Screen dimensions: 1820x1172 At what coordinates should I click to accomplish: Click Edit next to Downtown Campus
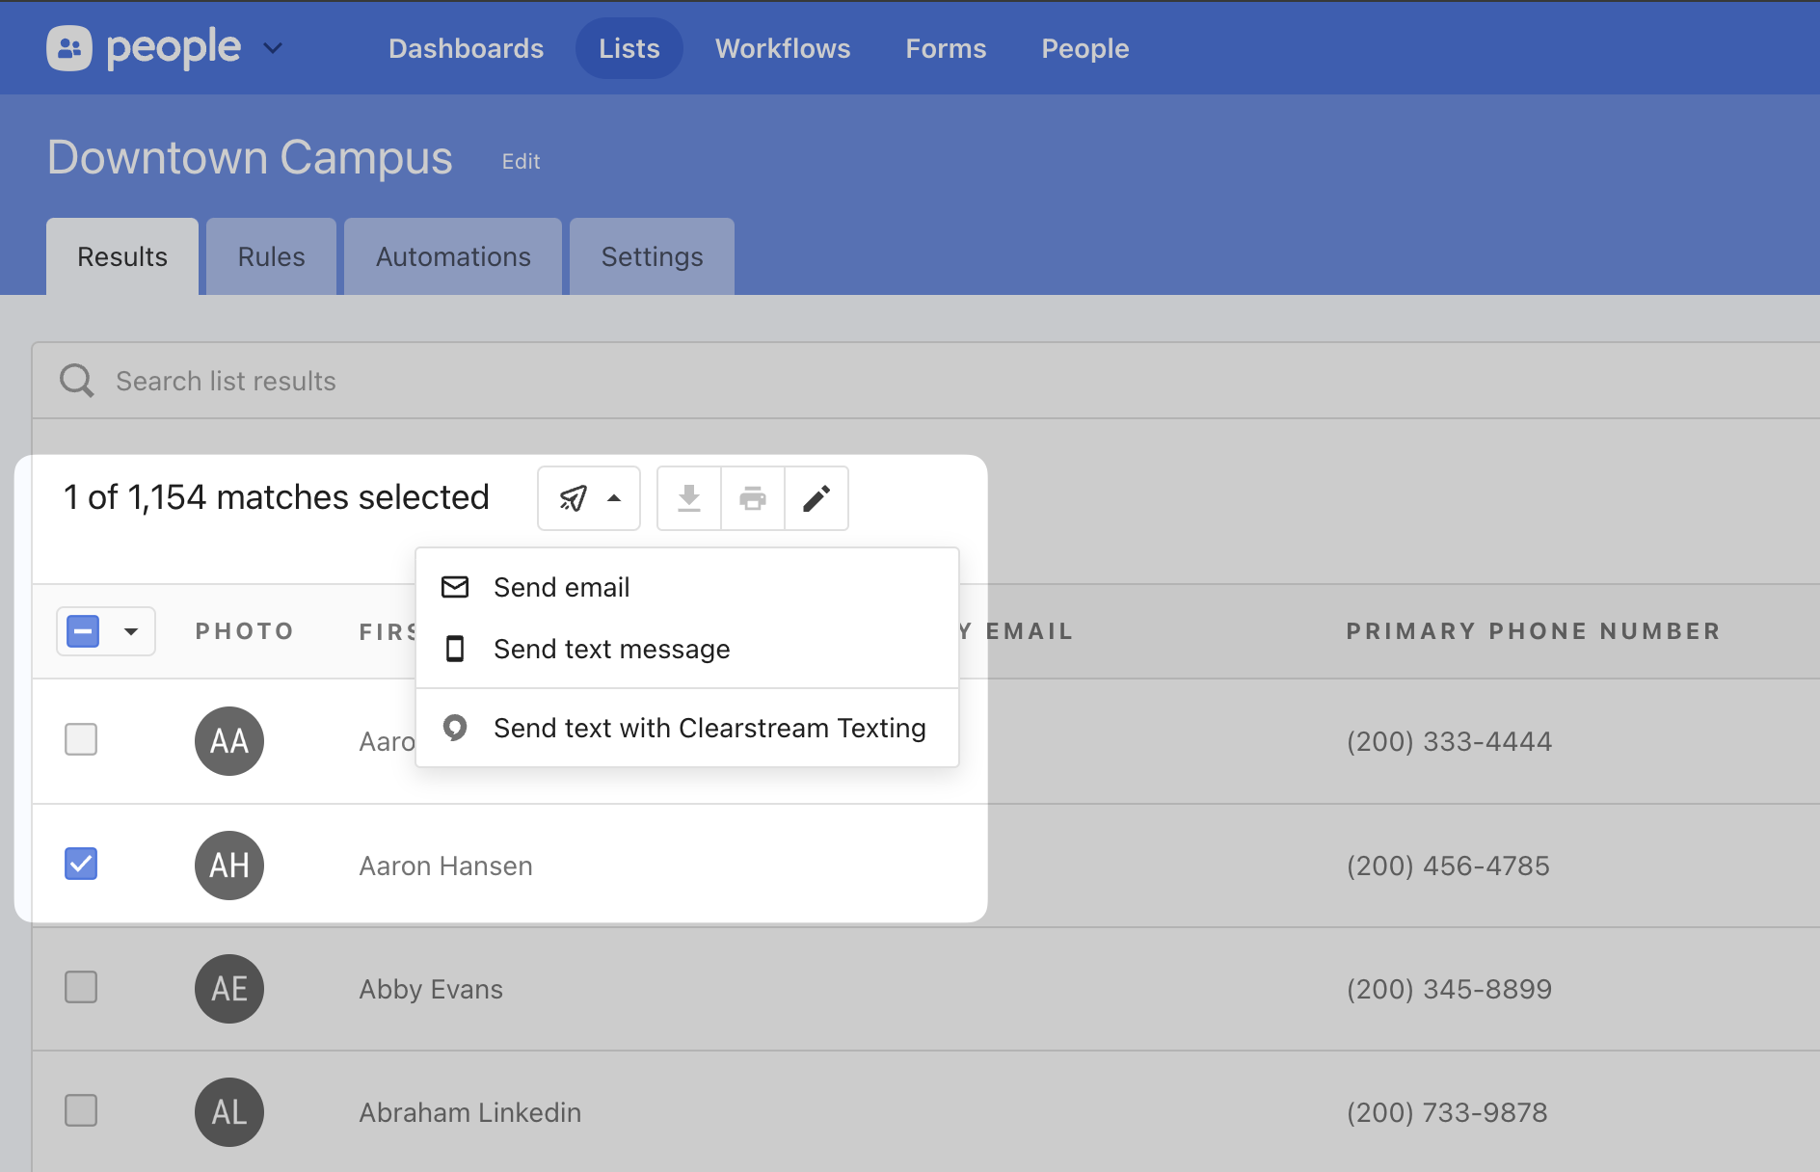click(521, 162)
